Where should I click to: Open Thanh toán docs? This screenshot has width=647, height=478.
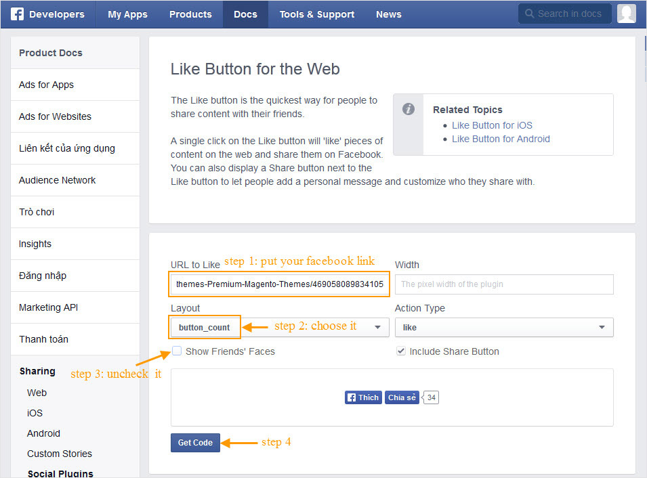click(75, 339)
